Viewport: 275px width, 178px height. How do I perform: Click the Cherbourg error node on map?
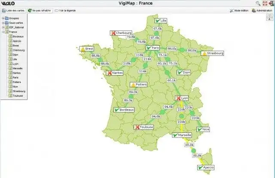pyautogui.click(x=121, y=33)
